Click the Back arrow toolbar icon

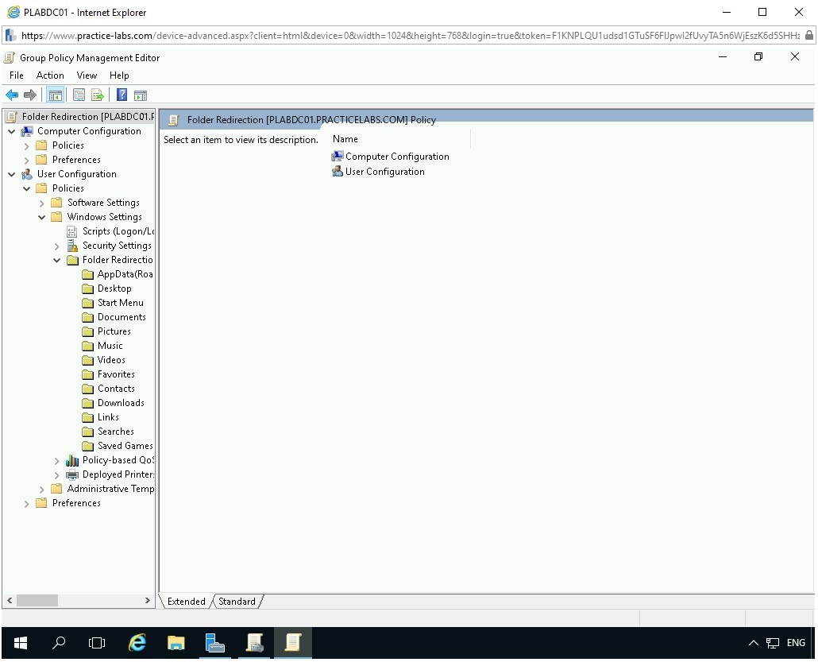tap(12, 95)
